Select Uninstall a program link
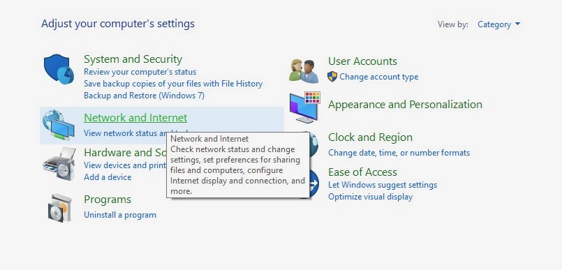Viewport: 562px width, 270px height. pos(120,215)
